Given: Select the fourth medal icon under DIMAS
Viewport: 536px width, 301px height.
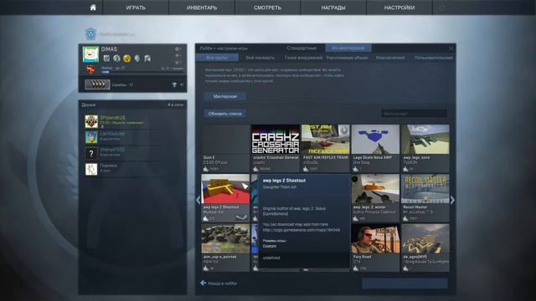Looking at the screenshot, I should click(x=137, y=59).
